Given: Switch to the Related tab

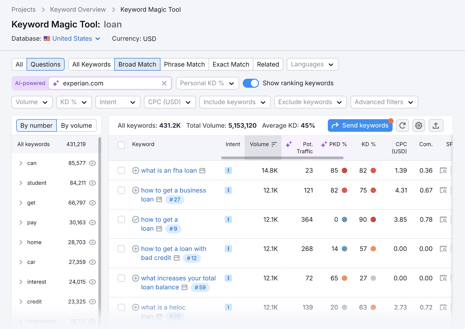Looking at the screenshot, I should [x=268, y=64].
